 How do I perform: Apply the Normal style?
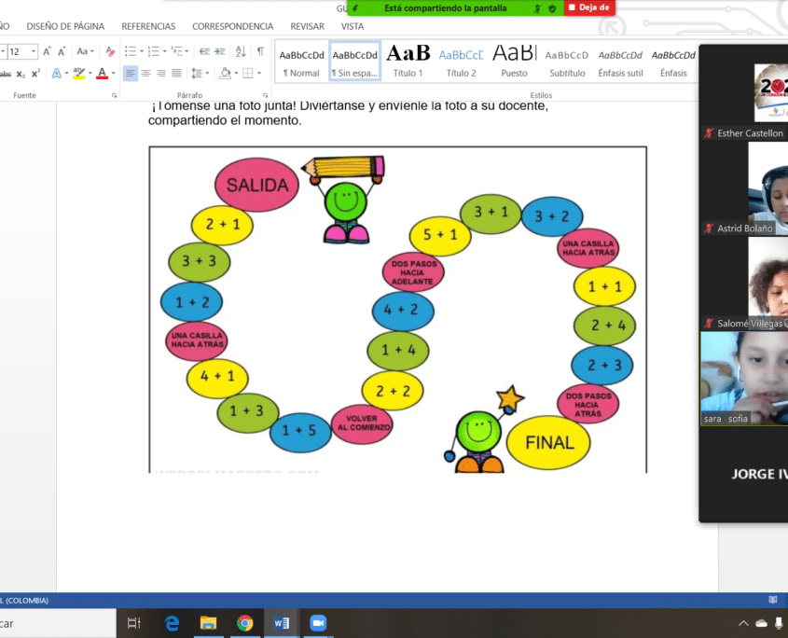[x=301, y=62]
